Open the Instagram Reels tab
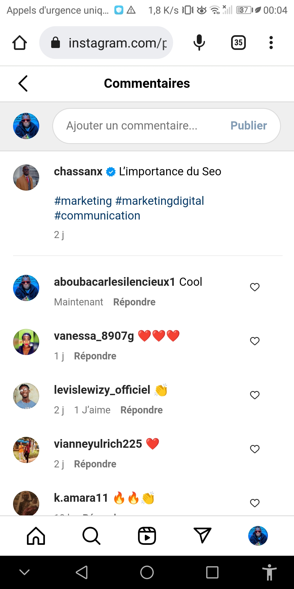The width and height of the screenshot is (294, 589). pyautogui.click(x=147, y=536)
